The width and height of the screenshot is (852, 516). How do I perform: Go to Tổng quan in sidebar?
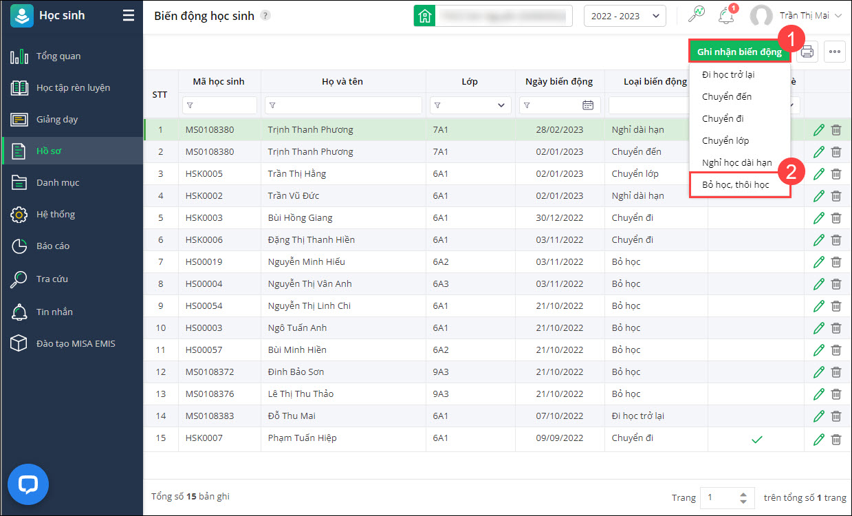pos(58,56)
